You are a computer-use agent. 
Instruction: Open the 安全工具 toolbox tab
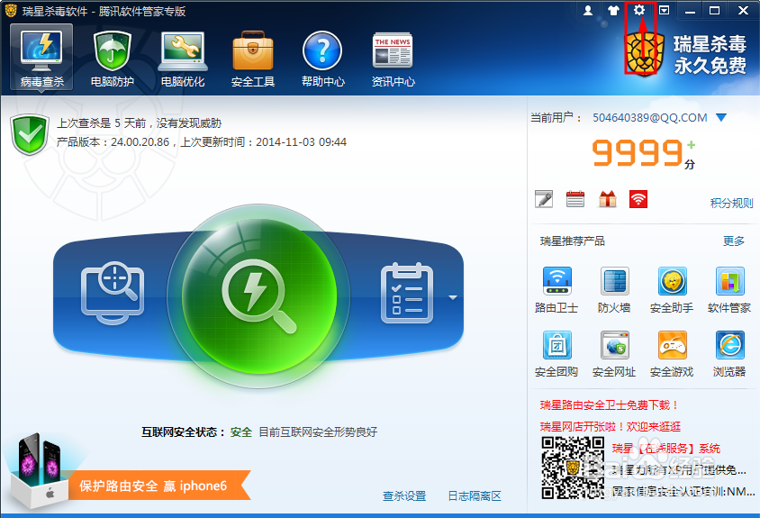pos(252,58)
